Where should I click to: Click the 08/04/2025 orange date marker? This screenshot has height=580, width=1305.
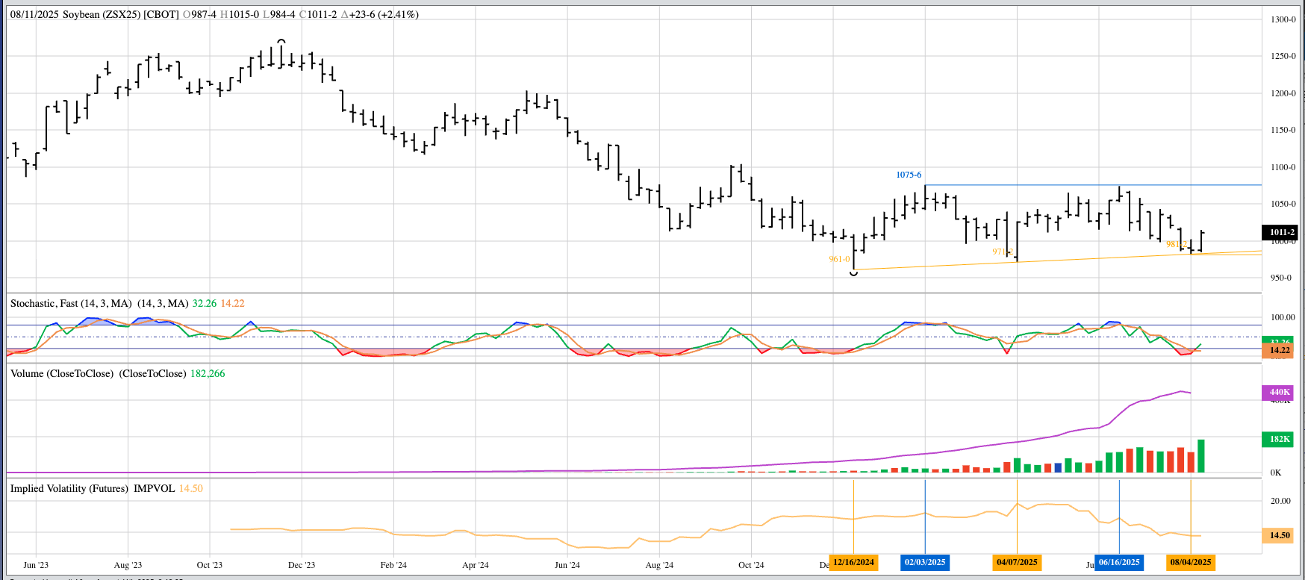(x=1191, y=562)
